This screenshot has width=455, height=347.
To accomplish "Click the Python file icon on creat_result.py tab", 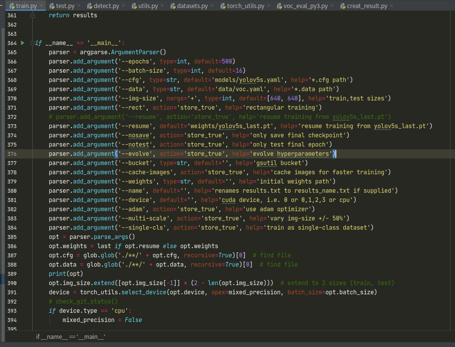I will coord(343,6).
